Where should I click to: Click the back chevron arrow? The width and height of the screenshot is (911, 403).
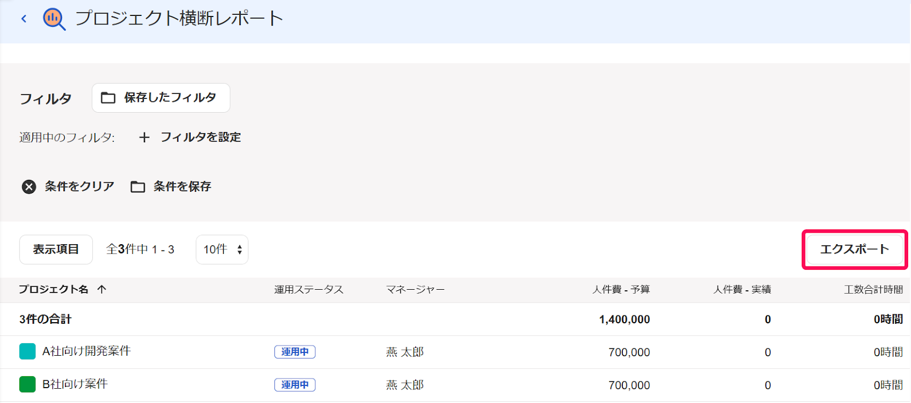24,19
